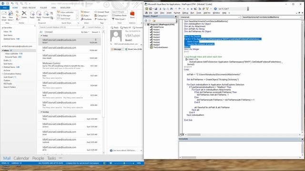Switch to the DEVELOPER ribbon tab

click(x=65, y=8)
